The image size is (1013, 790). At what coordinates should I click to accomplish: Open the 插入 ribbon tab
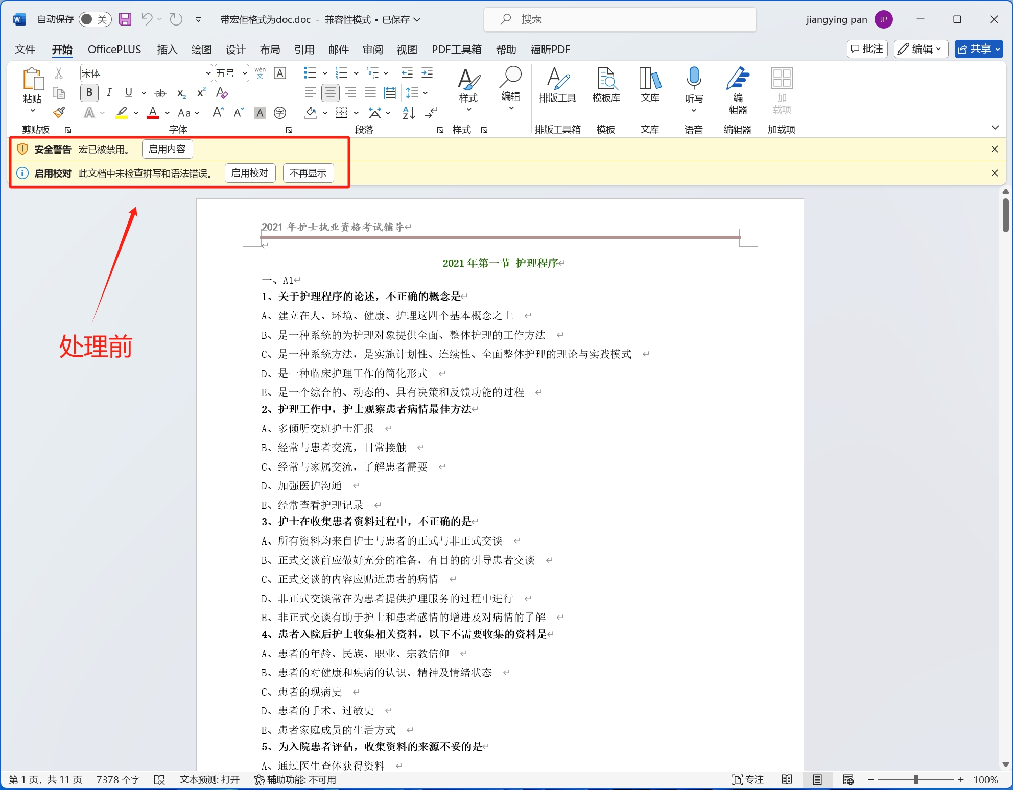167,50
